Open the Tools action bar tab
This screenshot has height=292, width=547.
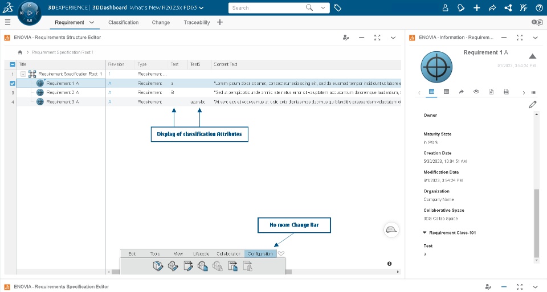click(155, 254)
